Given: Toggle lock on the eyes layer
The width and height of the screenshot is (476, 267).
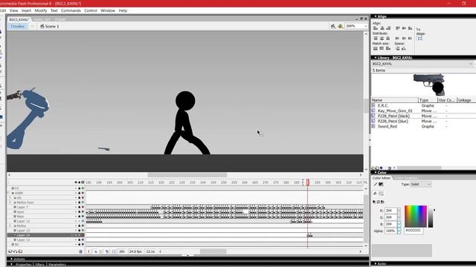Looking at the screenshot, I should coord(80,211).
